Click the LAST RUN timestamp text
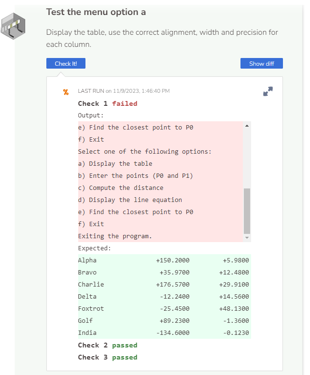Viewport: 310px width, 375px height. pyautogui.click(x=124, y=91)
